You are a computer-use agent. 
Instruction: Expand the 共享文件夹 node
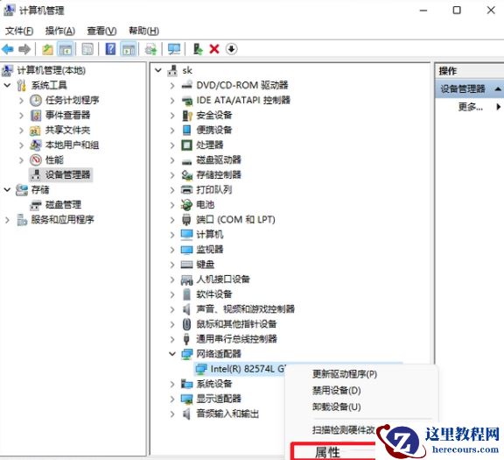coord(21,131)
